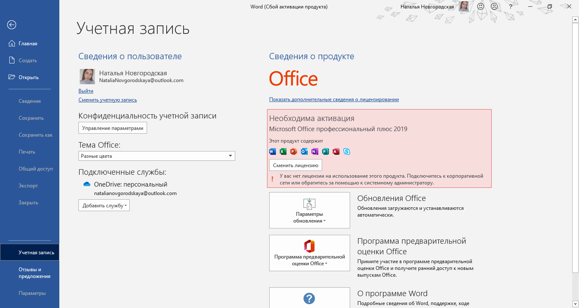Click Microsoft Office профессиональный плюс 2019 text
579x308 pixels.
pos(338,129)
